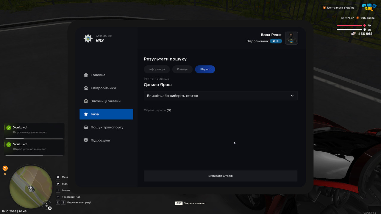Open the Головна home page
This screenshot has height=214, width=381.
click(106, 75)
